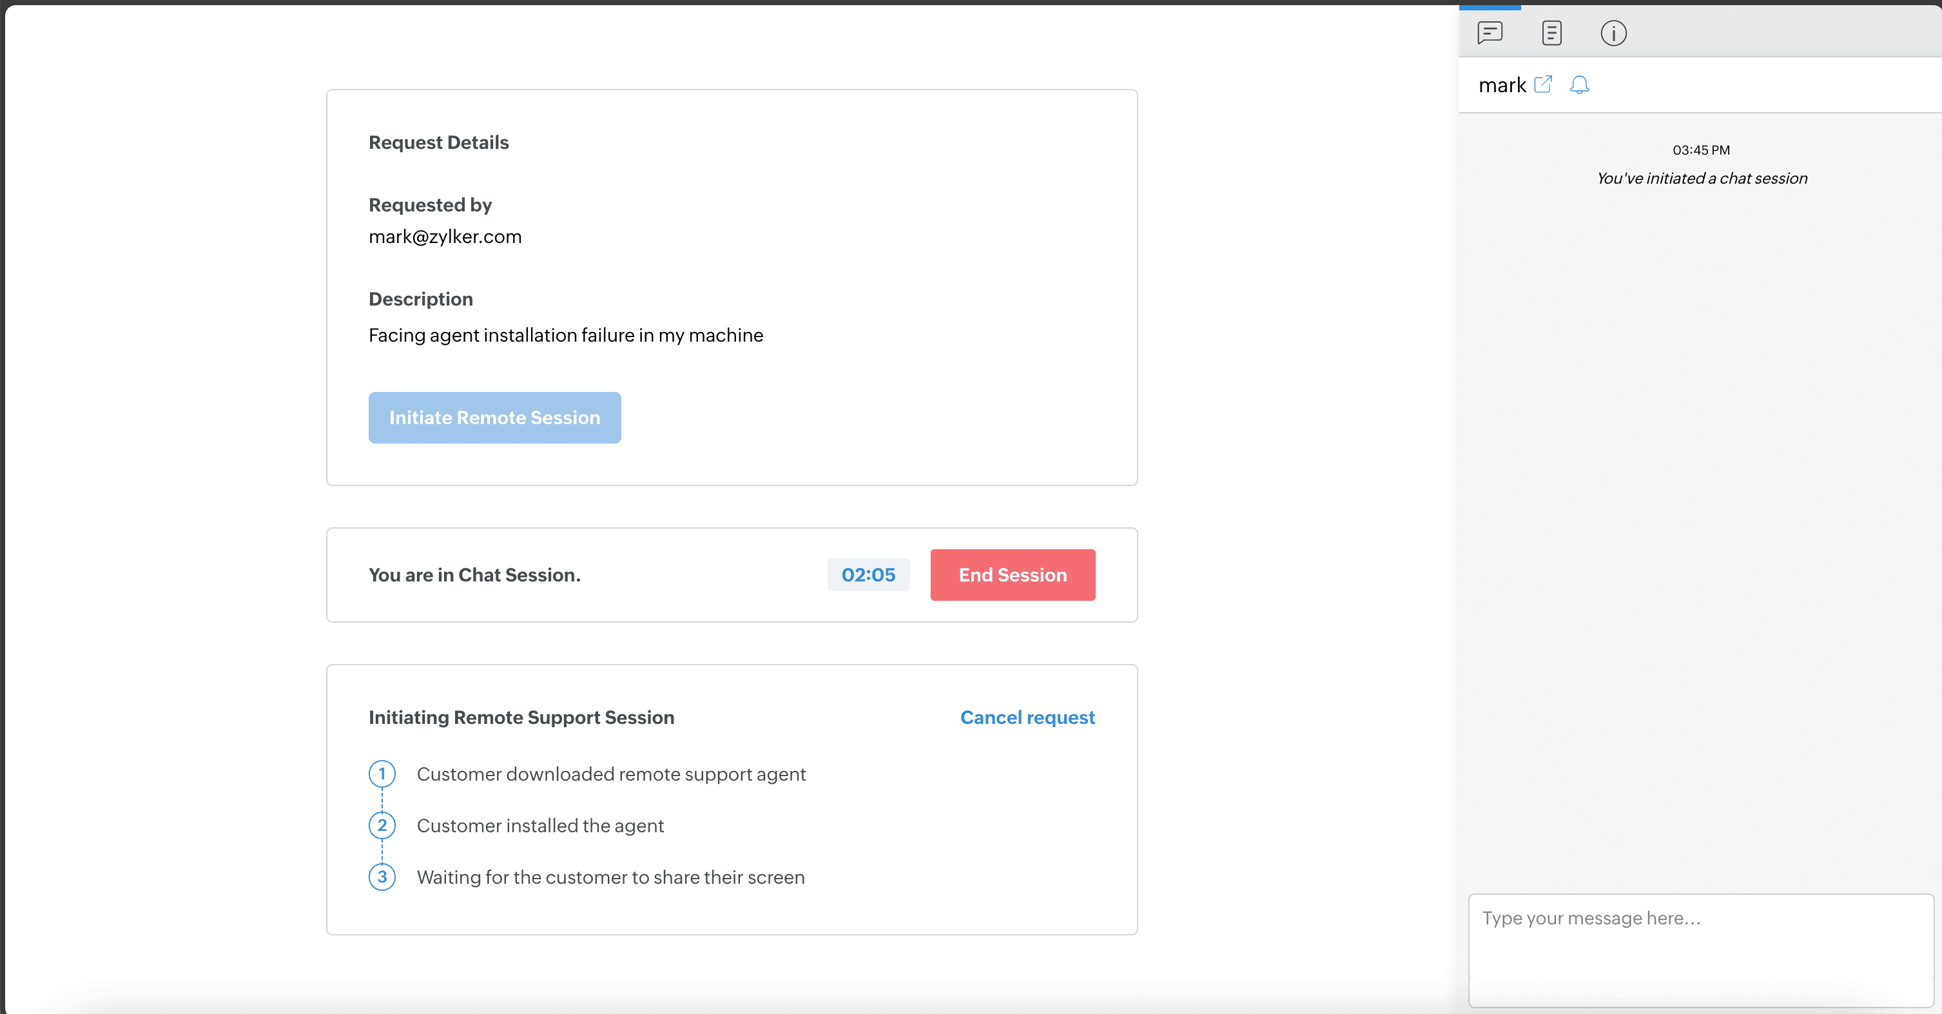Click the Initiating Remote Support Session heading
This screenshot has height=1014, width=1942.
521,717
